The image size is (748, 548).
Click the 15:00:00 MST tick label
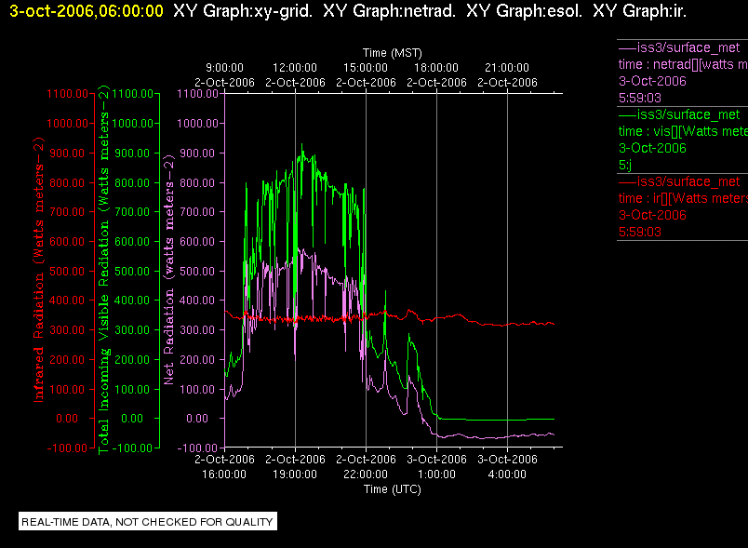(x=366, y=68)
